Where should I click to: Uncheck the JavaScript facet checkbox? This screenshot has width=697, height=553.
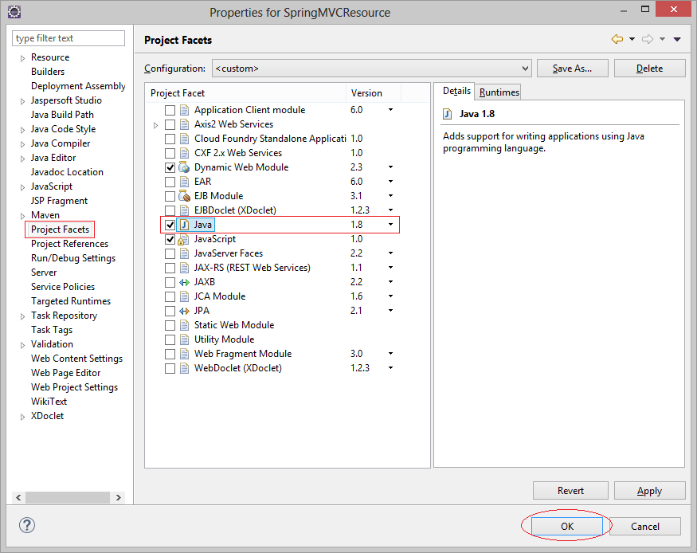tap(170, 239)
